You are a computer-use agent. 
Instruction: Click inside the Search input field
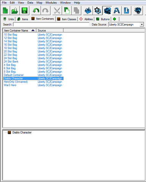coord(51,24)
